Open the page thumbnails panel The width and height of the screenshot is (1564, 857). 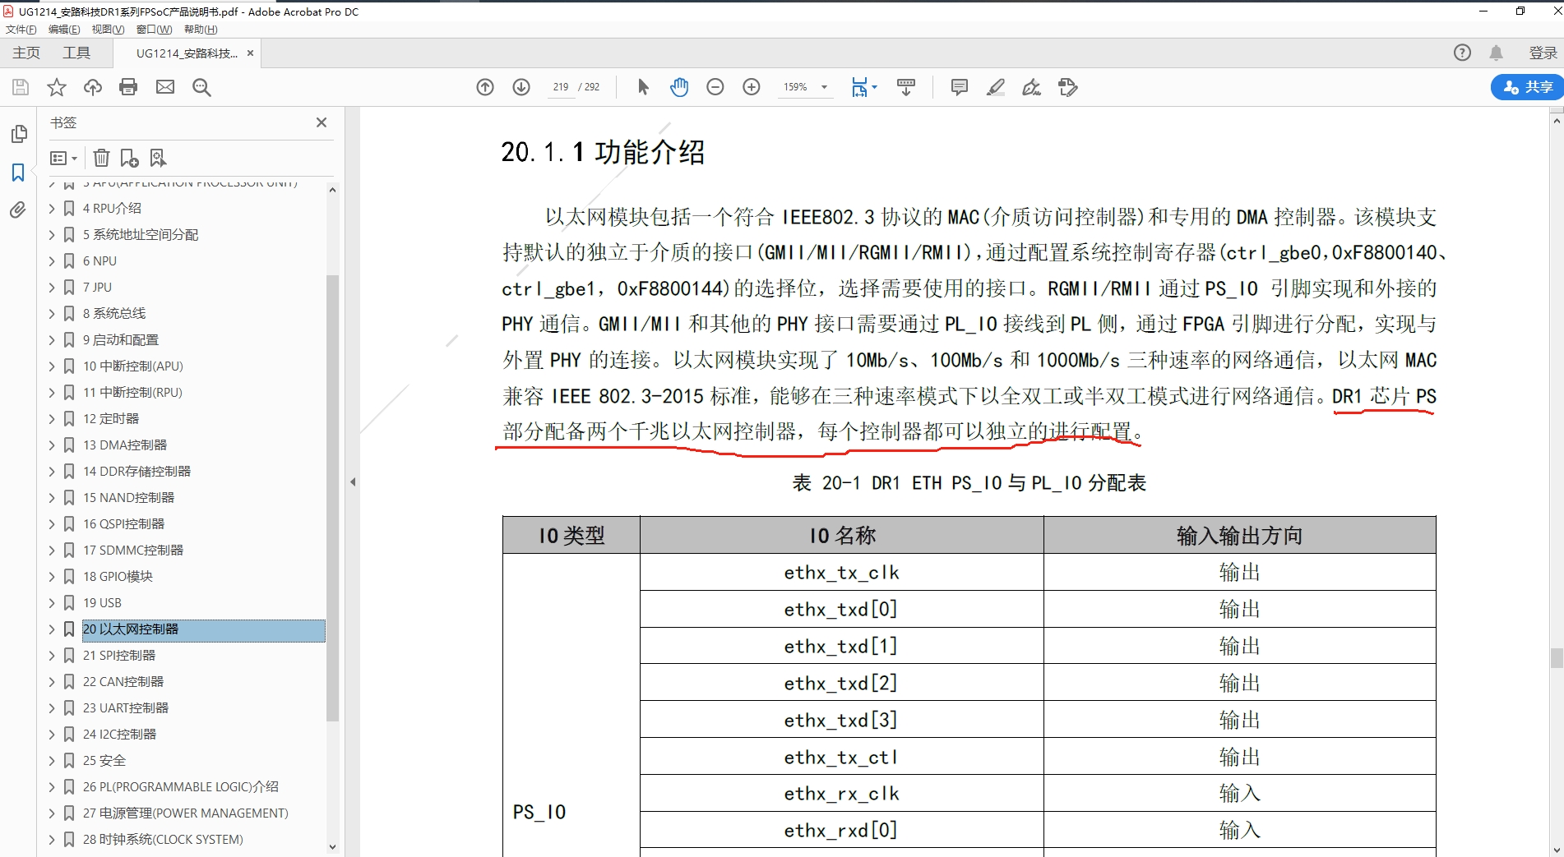[19, 134]
